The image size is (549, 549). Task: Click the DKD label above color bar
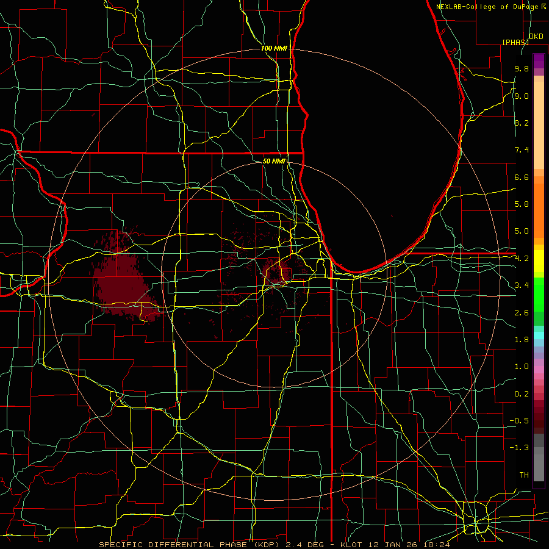point(536,37)
